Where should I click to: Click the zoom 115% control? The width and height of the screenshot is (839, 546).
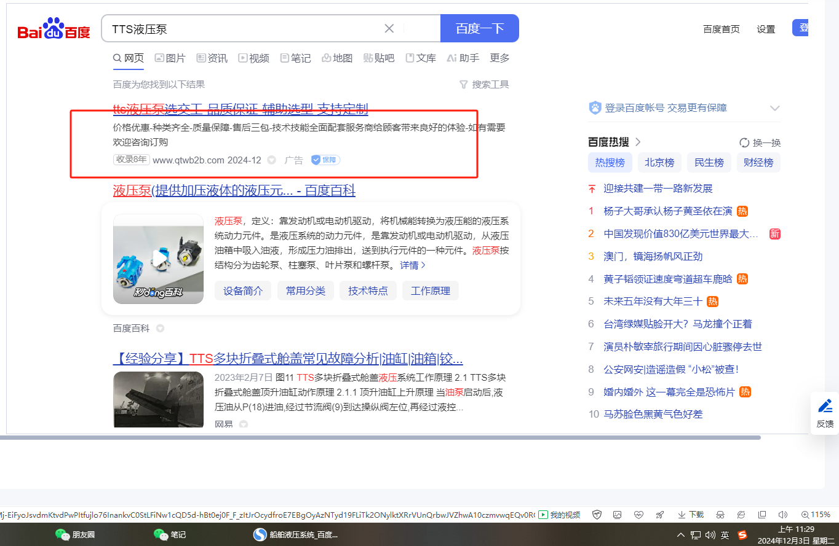coord(816,515)
